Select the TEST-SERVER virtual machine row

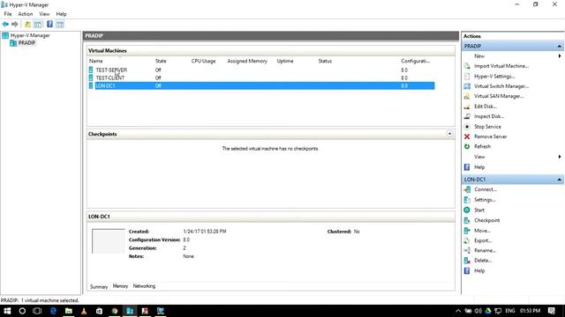[x=261, y=70]
